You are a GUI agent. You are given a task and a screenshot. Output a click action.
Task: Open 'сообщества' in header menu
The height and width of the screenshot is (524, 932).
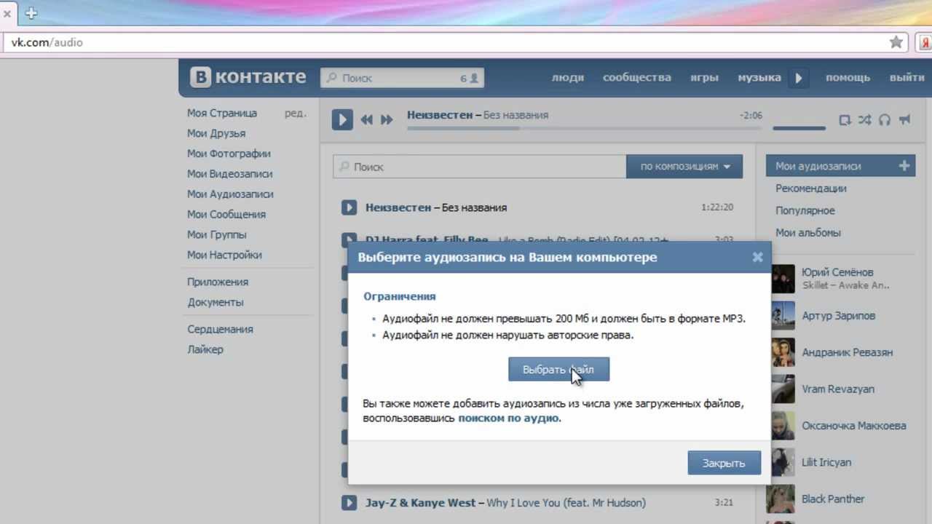tap(637, 78)
